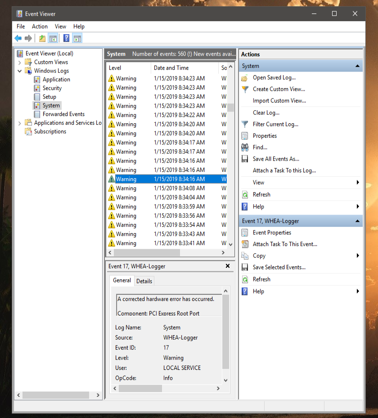The width and height of the screenshot is (378, 418).
Task: Open the Application log in tree
Action: (56, 80)
